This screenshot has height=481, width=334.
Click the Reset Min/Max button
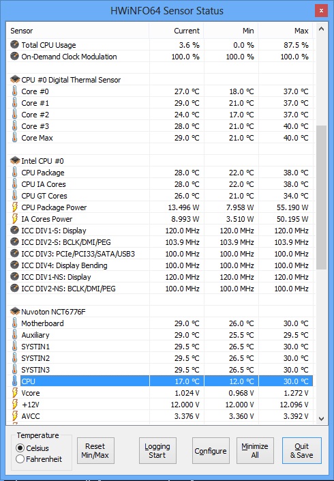pos(95,450)
